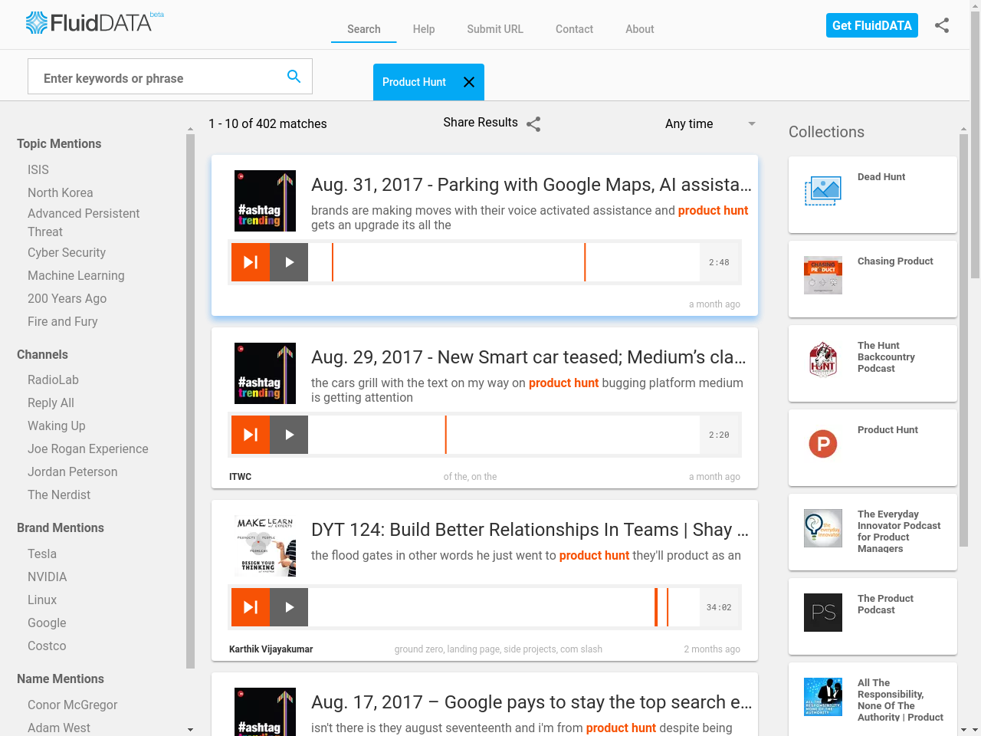Select the Tesla brand mention
Viewport: 981px width, 736px height.
click(x=42, y=554)
